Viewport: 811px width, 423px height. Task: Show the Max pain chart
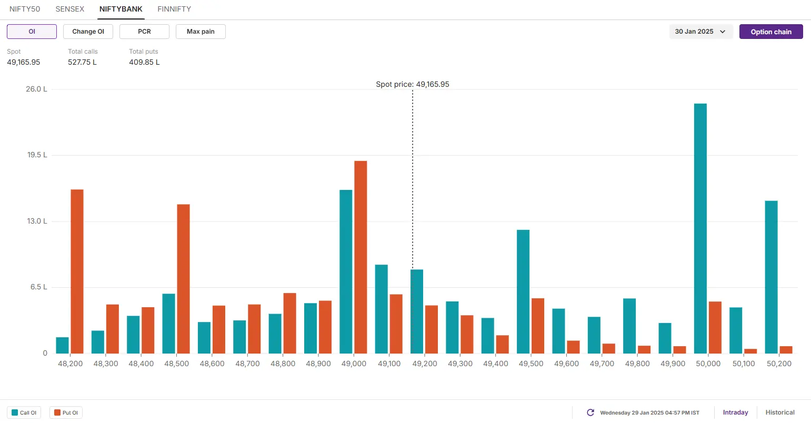click(201, 32)
